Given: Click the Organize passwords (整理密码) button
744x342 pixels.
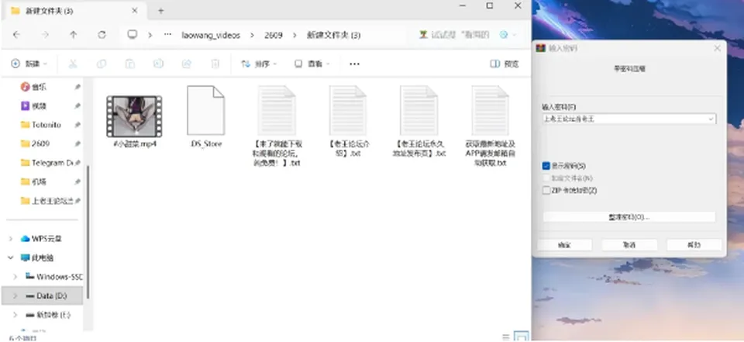Looking at the screenshot, I should 629,217.
